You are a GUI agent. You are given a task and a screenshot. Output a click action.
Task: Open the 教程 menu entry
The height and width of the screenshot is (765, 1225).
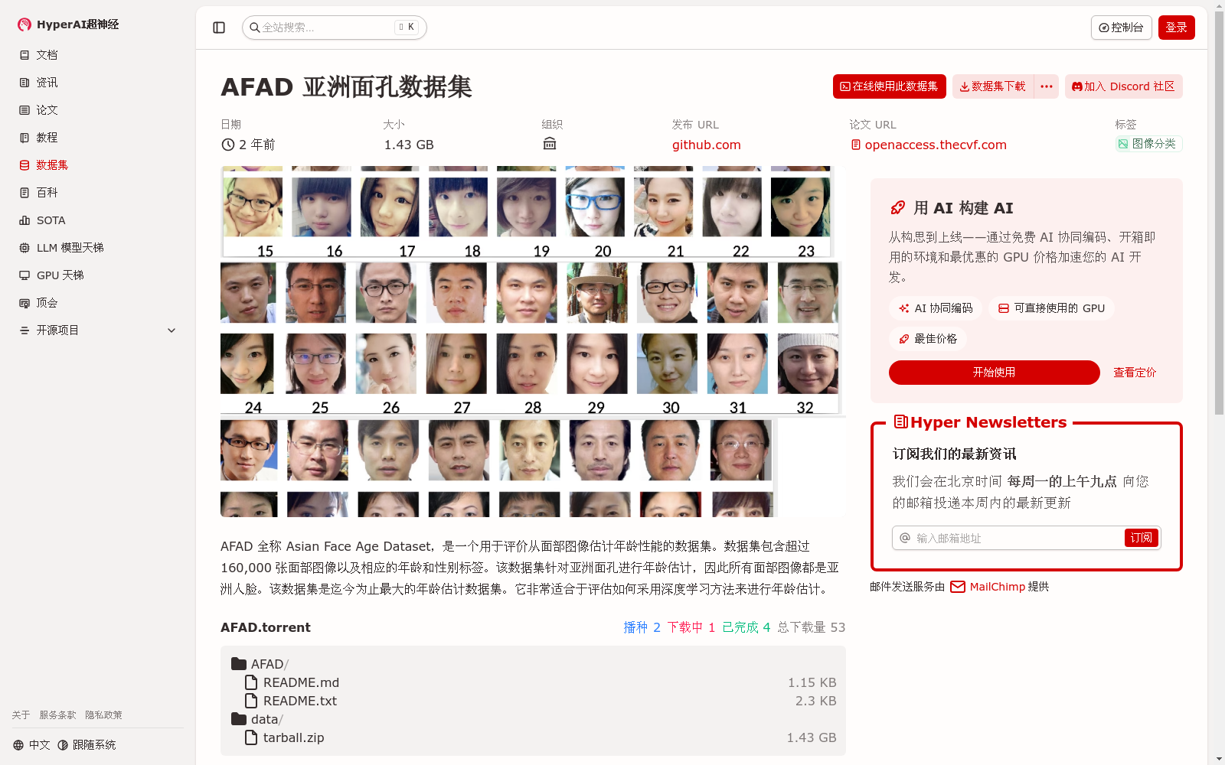click(x=46, y=137)
